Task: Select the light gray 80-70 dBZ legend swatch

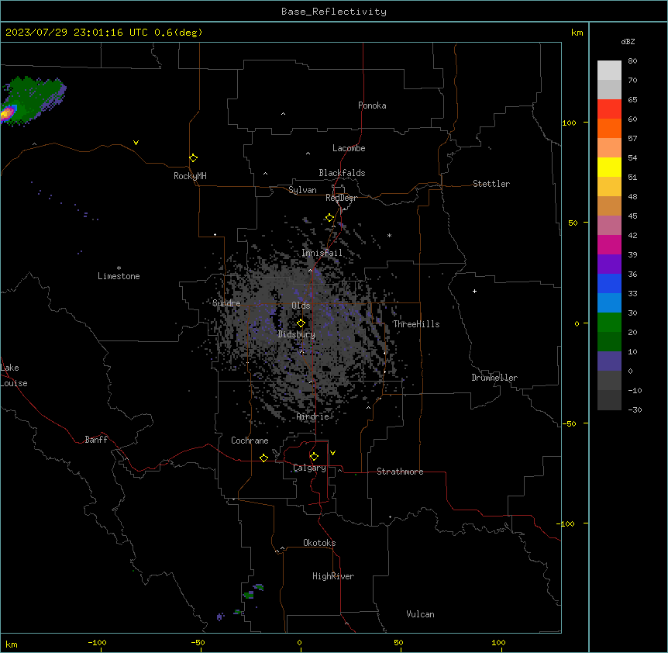Action: 609,71
